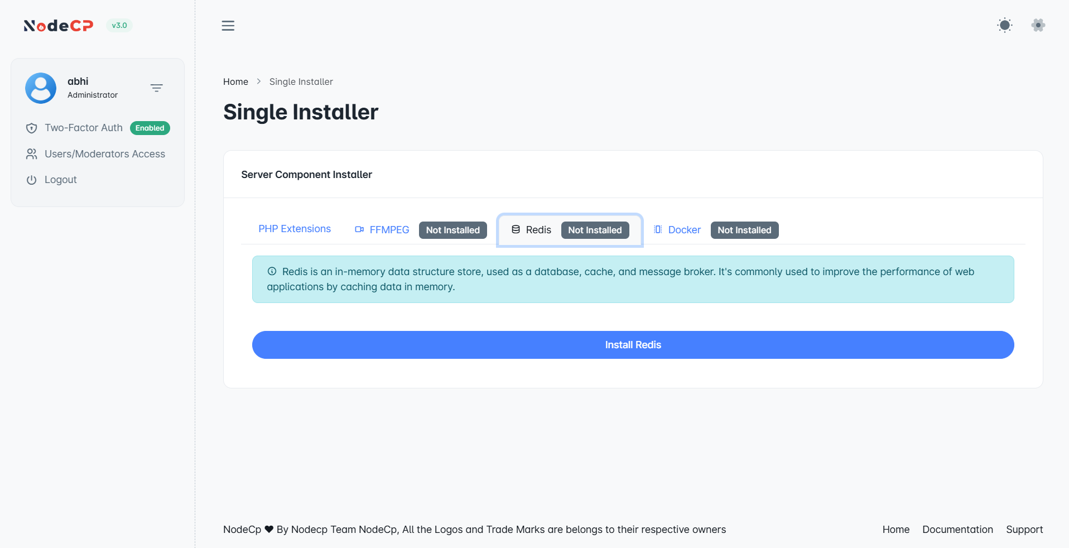Click the NodeCP logo
Screen dimensions: 1069x548
pos(58,26)
